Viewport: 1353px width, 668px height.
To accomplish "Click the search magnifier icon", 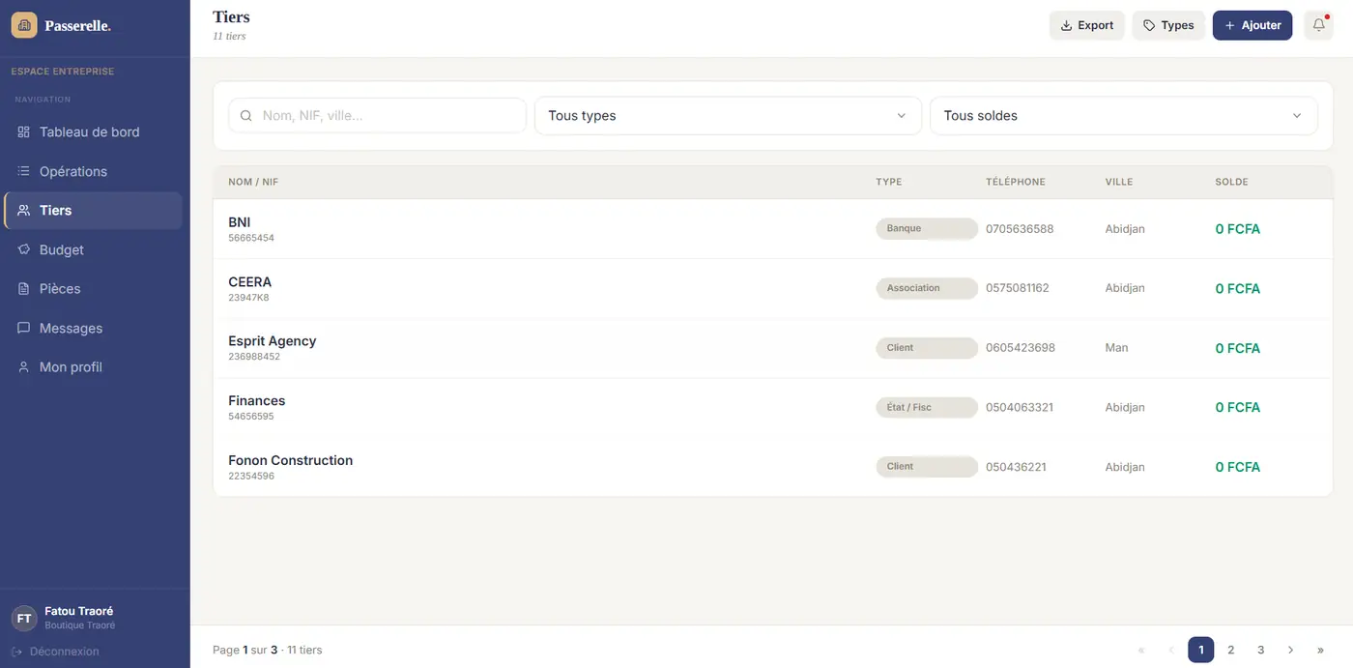I will [x=246, y=116].
